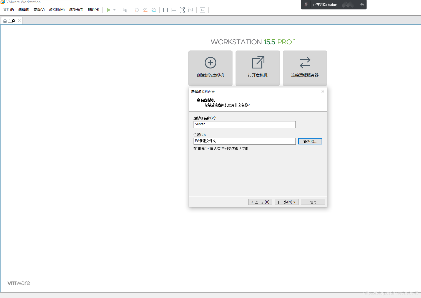This screenshot has height=298, width=421.
Task: Click the Take Snapshot clock icon
Action: [137, 10]
